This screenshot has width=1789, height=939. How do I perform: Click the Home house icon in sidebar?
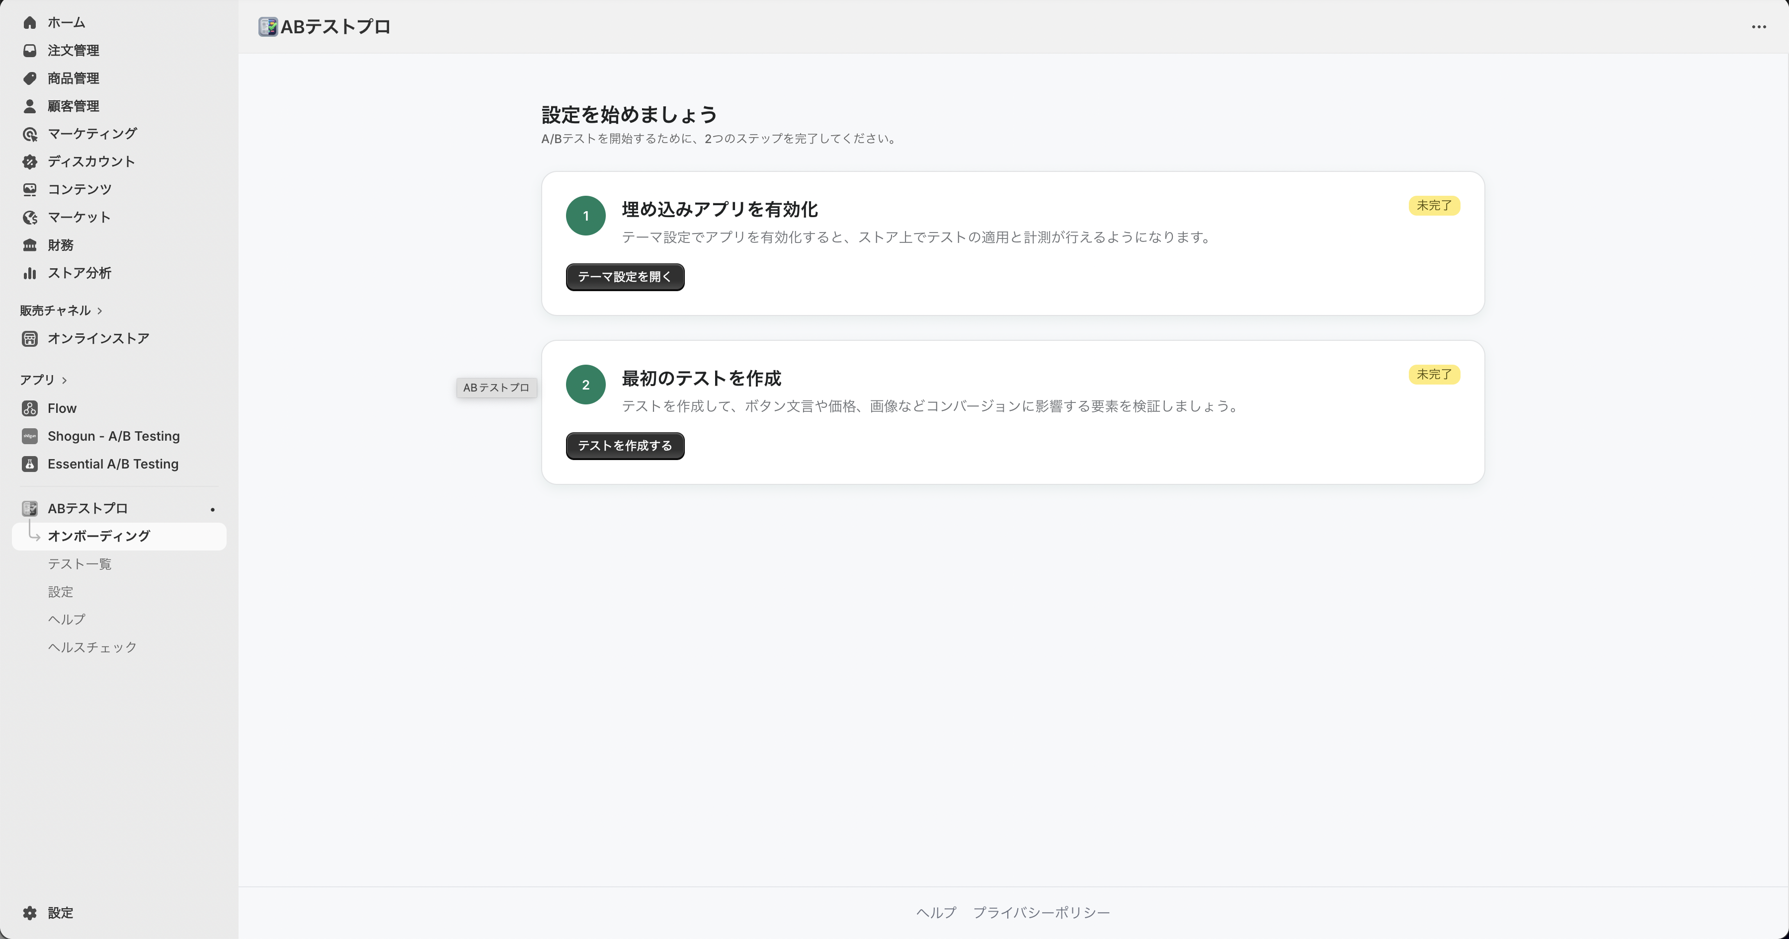click(29, 23)
